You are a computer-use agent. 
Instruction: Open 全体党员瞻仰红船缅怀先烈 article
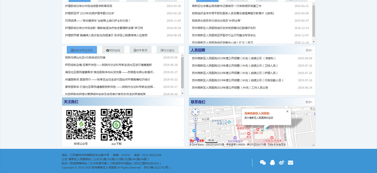[224, 28]
